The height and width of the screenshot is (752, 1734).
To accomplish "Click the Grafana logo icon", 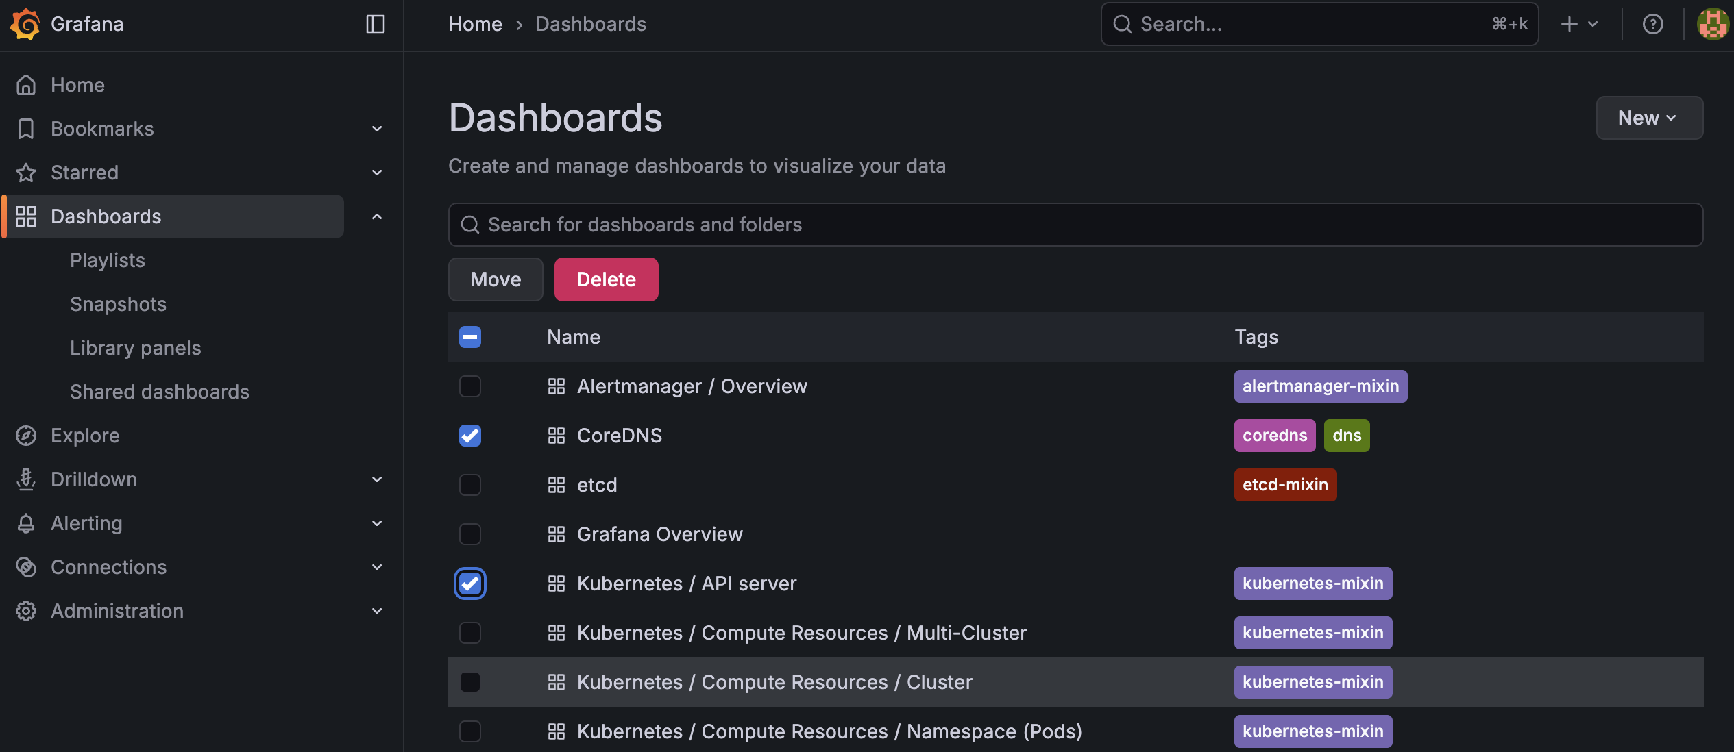I will click(25, 24).
